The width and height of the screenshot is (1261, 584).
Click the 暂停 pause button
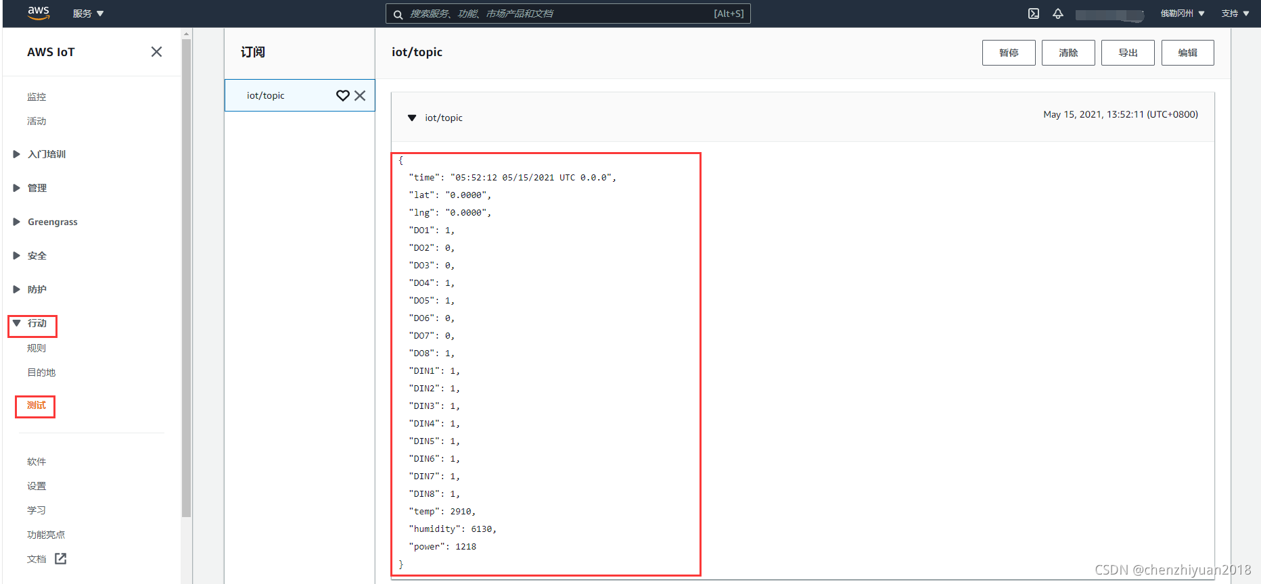point(1009,53)
